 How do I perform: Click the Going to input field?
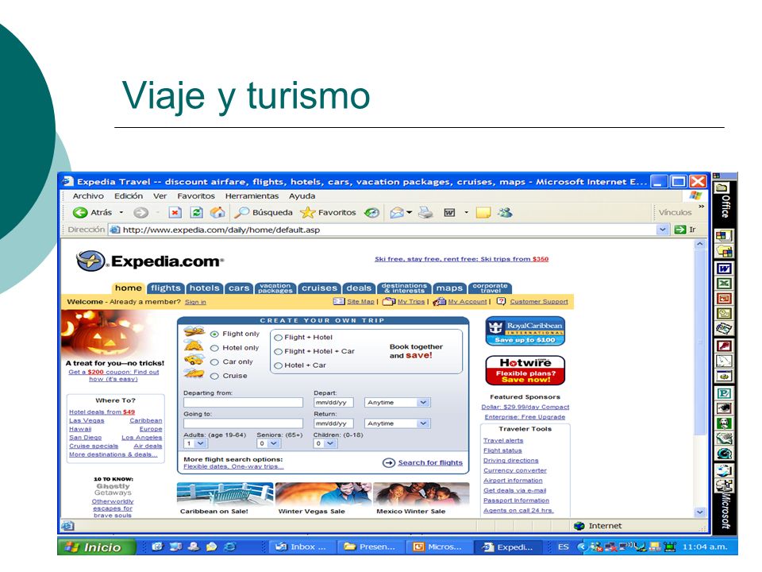point(243,423)
